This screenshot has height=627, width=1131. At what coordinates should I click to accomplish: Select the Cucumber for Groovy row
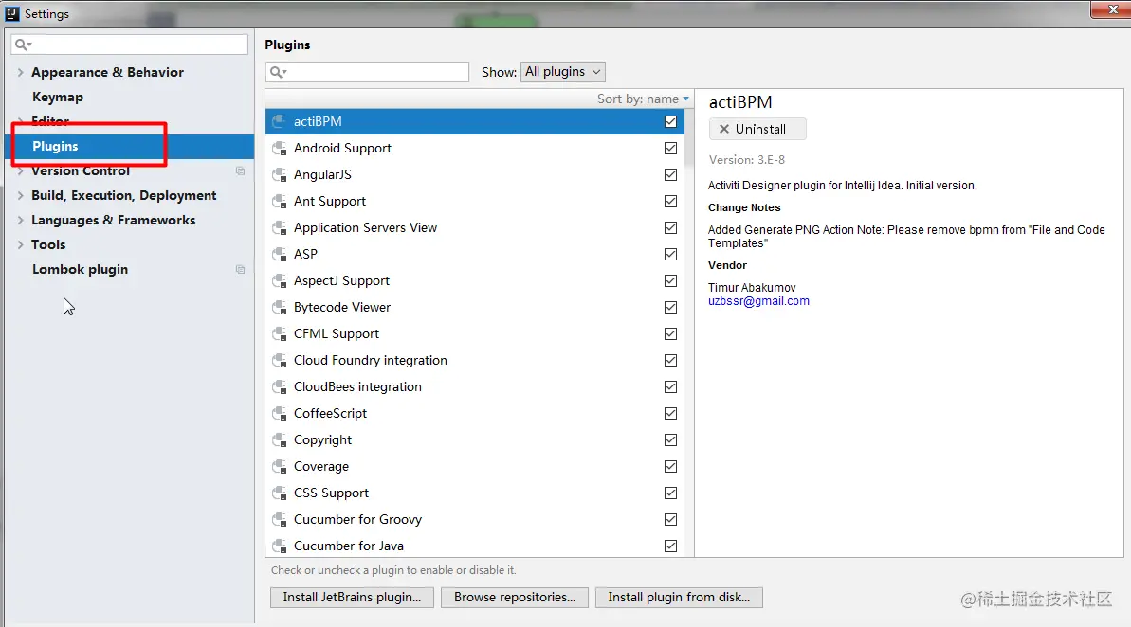(x=475, y=520)
